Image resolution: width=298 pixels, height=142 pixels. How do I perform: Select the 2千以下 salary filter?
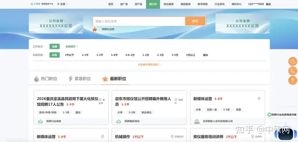click(x=69, y=55)
